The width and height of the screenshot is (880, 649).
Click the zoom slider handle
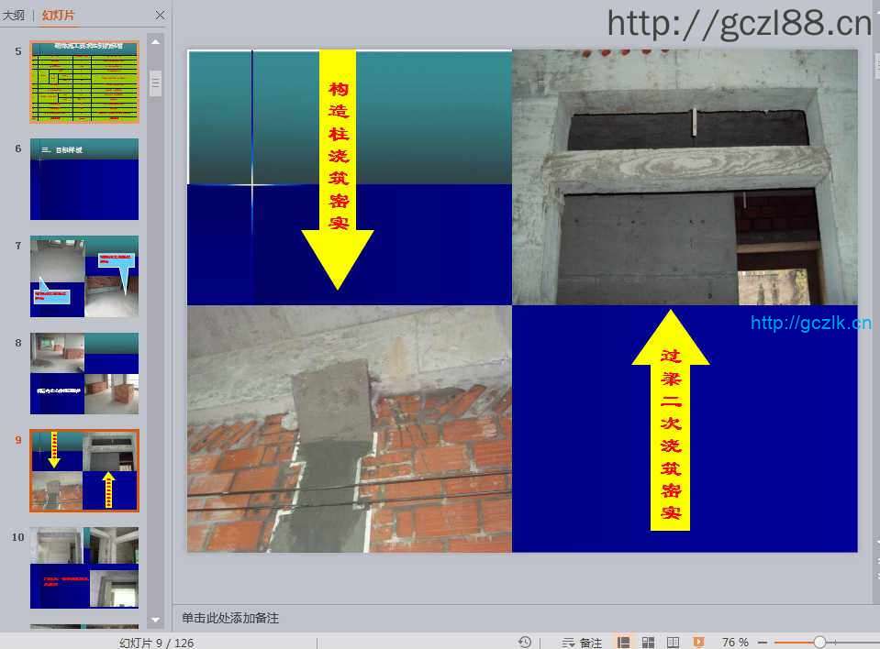click(x=819, y=643)
